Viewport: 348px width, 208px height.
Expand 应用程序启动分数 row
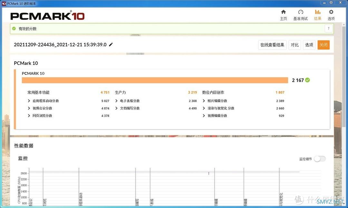29,101
